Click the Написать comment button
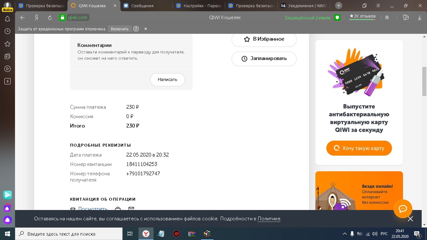This screenshot has width=427, height=240. [167, 80]
